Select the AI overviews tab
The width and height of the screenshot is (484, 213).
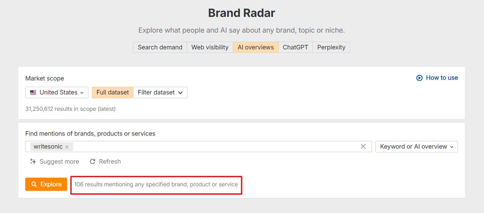(x=256, y=47)
